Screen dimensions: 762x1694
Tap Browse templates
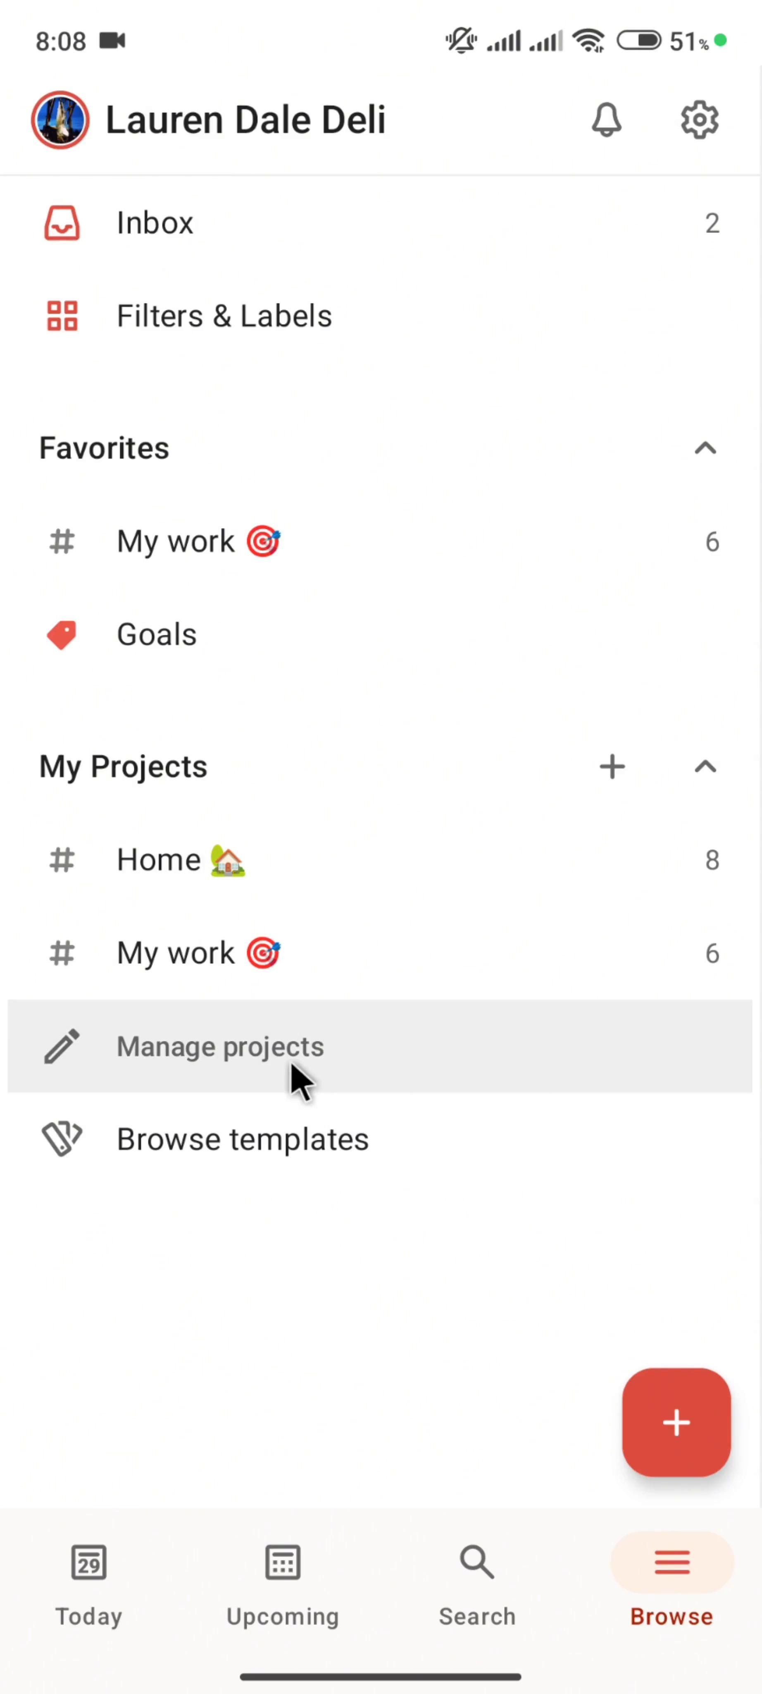point(243,1140)
